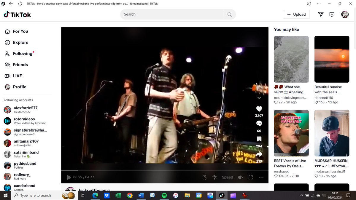The width and height of the screenshot is (356, 200).
Task: Open the Beautiful sunrise video thumbnail
Action: pyautogui.click(x=332, y=59)
